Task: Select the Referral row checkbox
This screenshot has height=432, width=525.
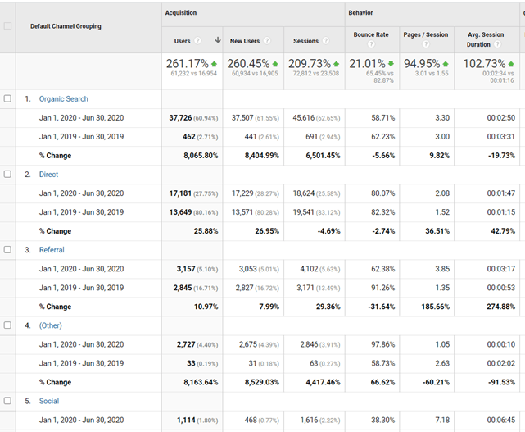Action: coord(8,249)
